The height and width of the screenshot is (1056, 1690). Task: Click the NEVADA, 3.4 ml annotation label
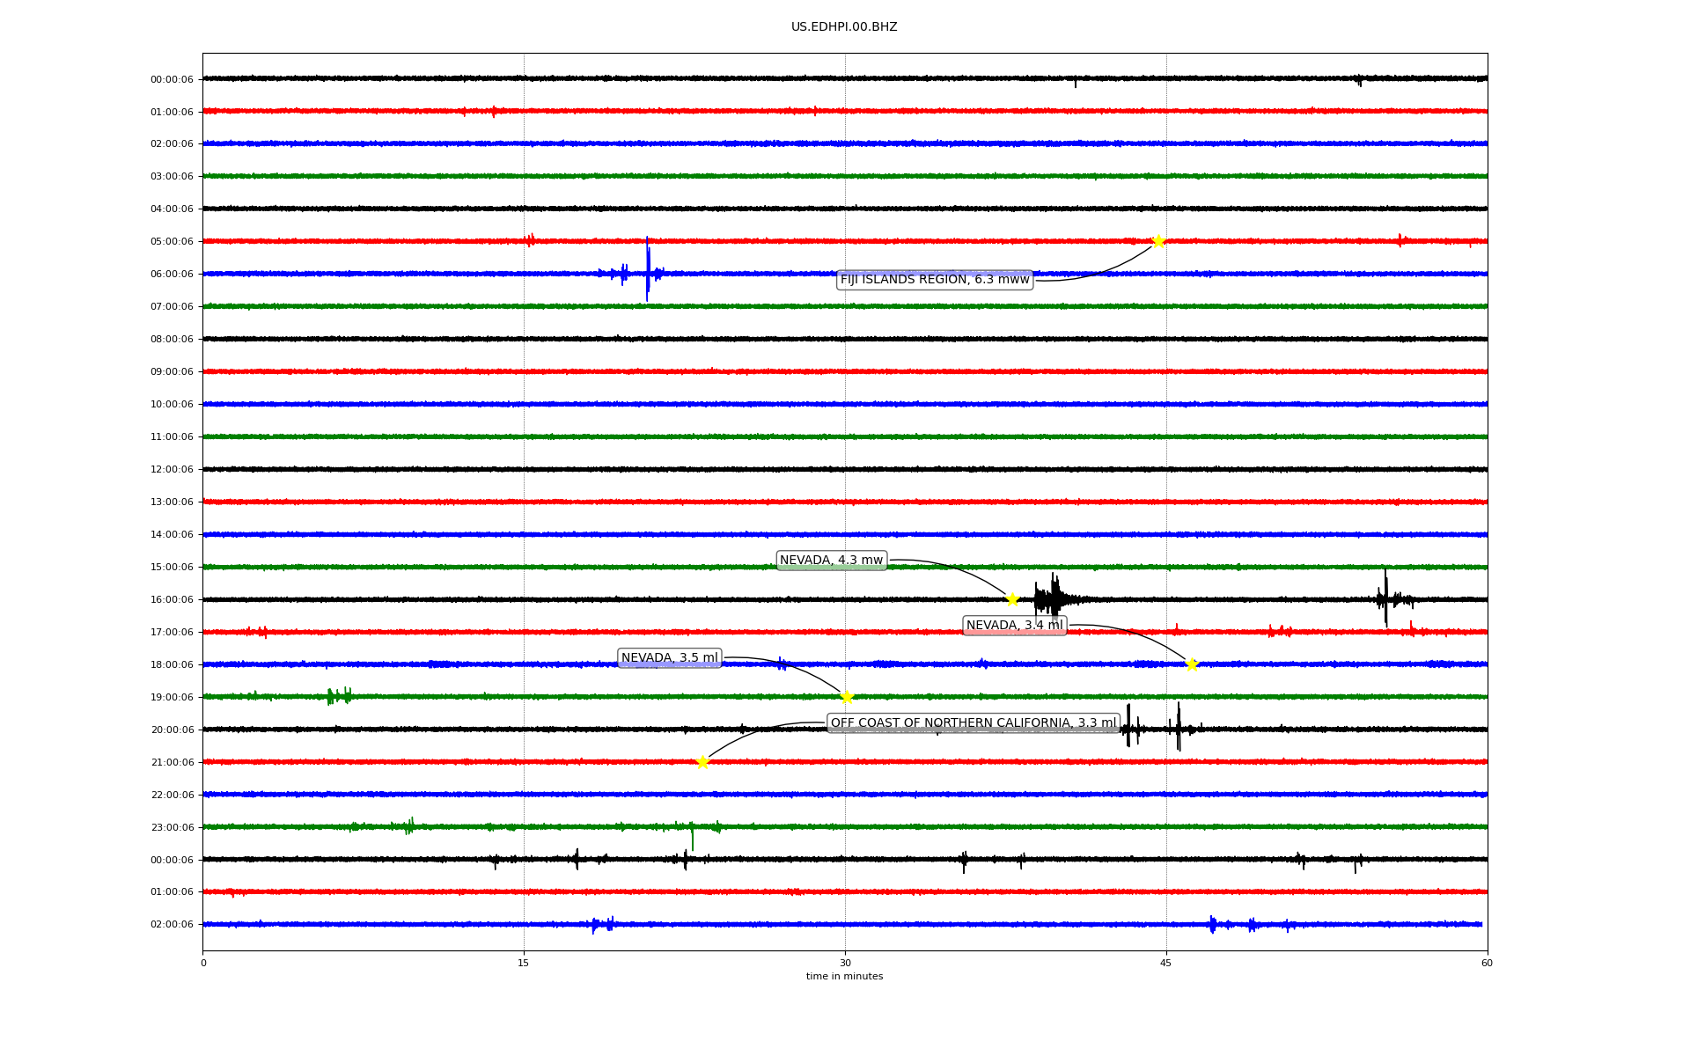point(1014,626)
